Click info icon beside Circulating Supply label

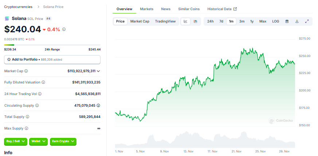point(37,106)
